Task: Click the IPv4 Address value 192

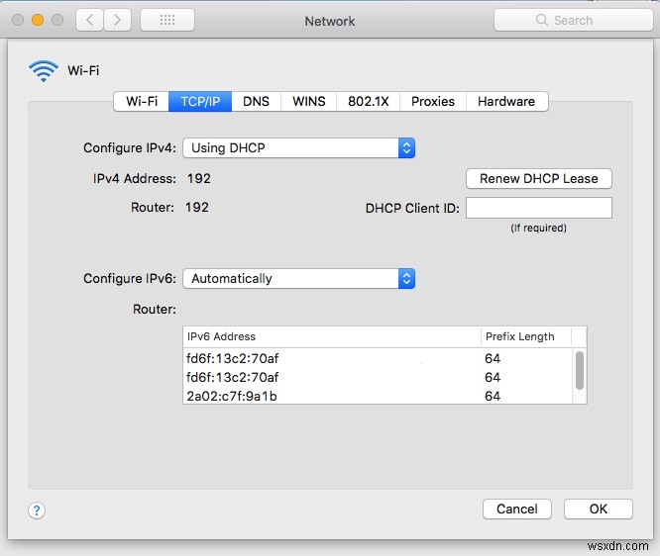Action: [198, 179]
